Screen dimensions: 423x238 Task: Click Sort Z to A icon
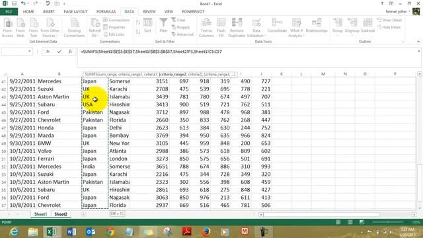tap(138, 32)
